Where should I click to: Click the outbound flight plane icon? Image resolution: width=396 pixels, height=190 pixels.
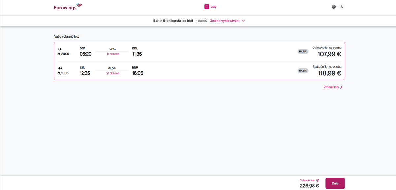[60, 49]
